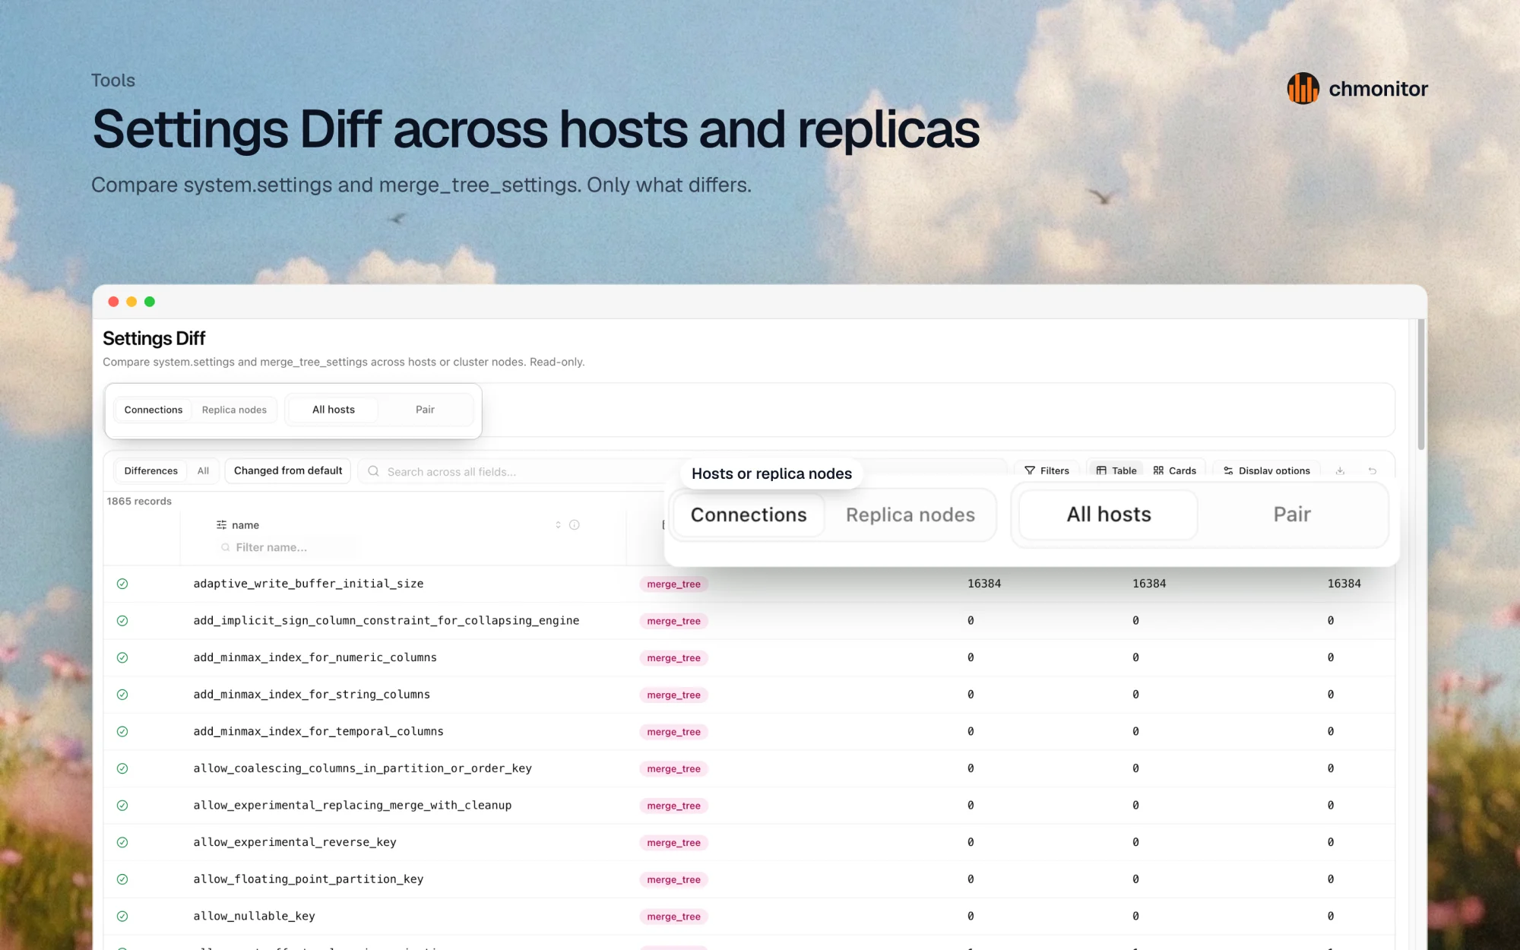
Task: Click merge_tree badge for allow_experimental_reverse_key
Action: click(673, 843)
